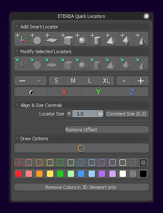Screen dimensions: 163x213
Task: Apply solid white fill color
Action: coord(123,174)
